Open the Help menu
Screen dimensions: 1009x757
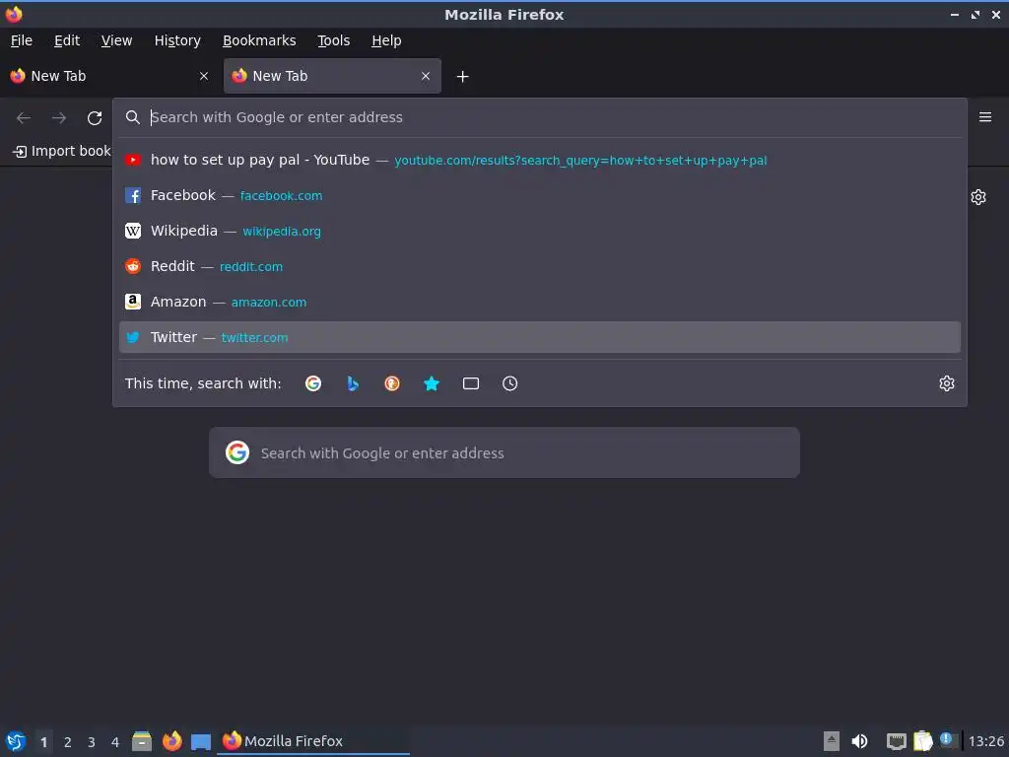coord(386,40)
